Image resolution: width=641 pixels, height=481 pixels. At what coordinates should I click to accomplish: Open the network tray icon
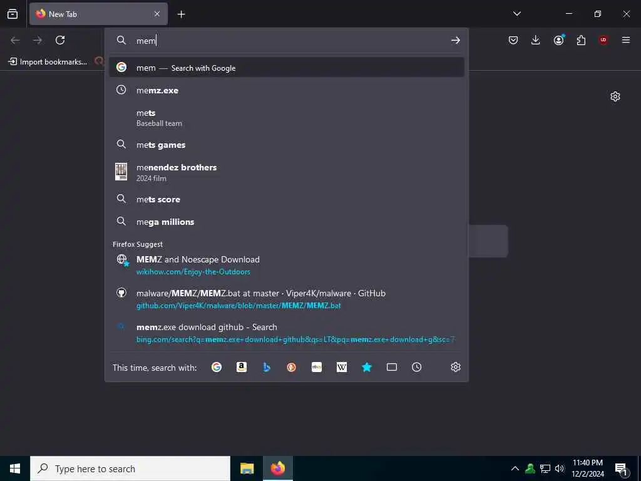[x=545, y=468]
